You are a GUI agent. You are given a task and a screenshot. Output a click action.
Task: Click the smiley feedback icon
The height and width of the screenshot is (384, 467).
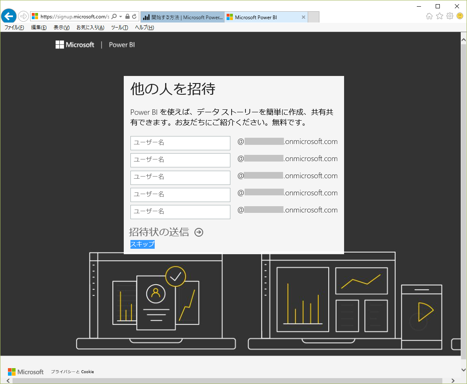pos(460,16)
